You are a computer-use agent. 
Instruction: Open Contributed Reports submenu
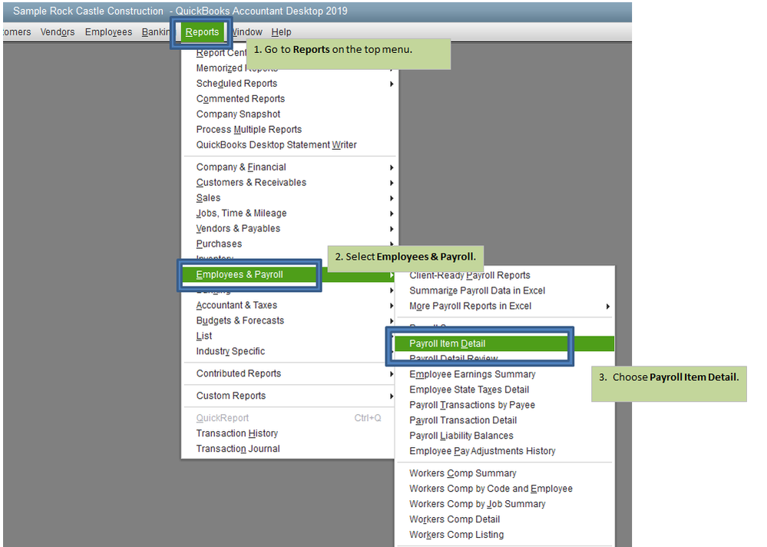[289, 373]
